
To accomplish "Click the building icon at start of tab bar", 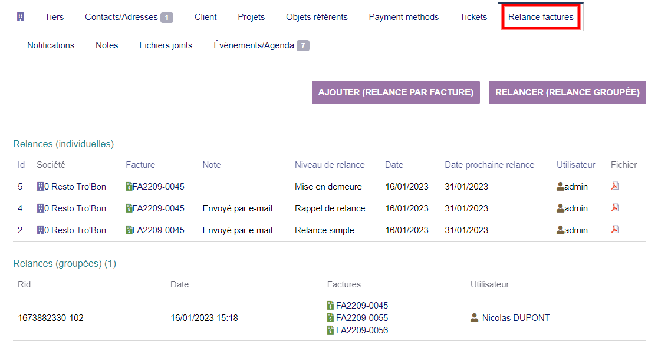I will tap(21, 17).
